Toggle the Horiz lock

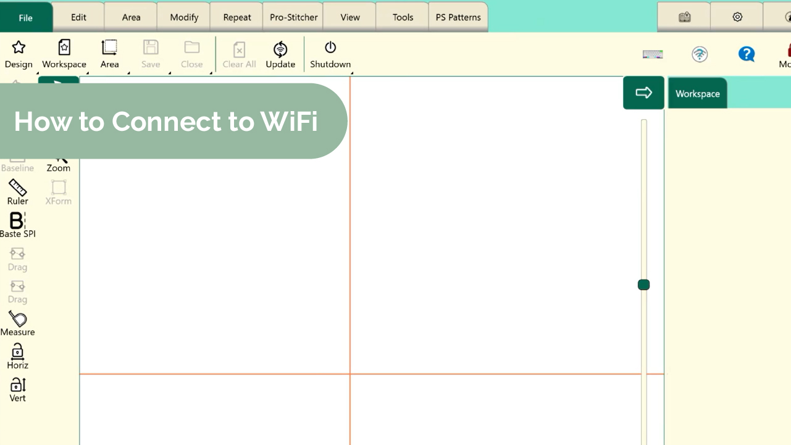click(18, 356)
